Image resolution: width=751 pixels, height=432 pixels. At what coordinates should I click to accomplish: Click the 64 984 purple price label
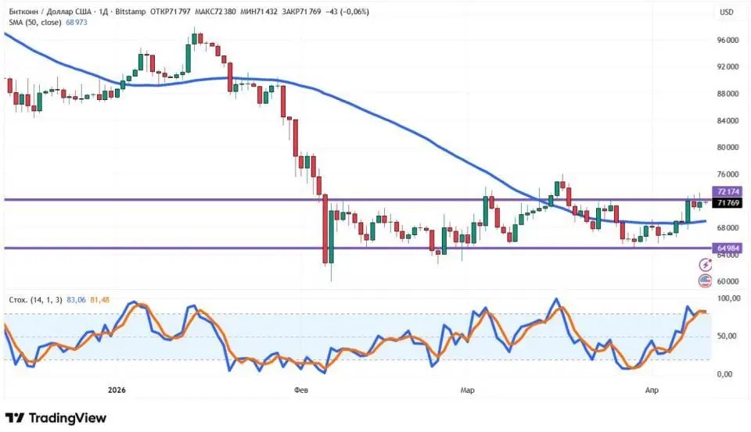(728, 248)
